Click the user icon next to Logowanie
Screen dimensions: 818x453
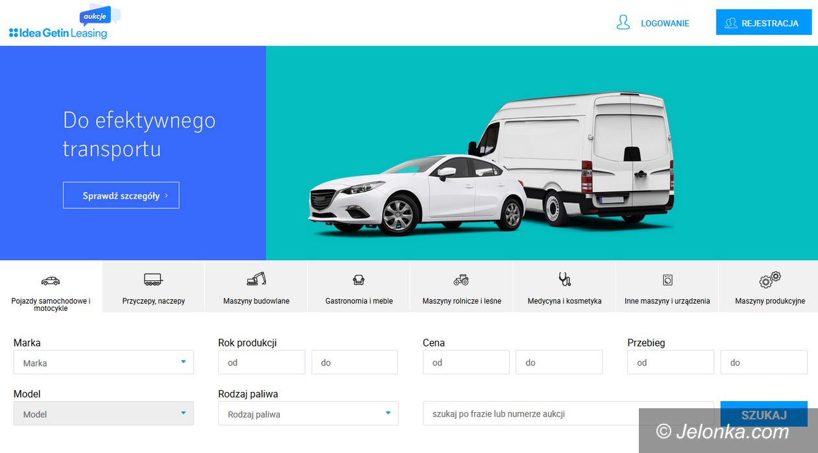pos(623,23)
